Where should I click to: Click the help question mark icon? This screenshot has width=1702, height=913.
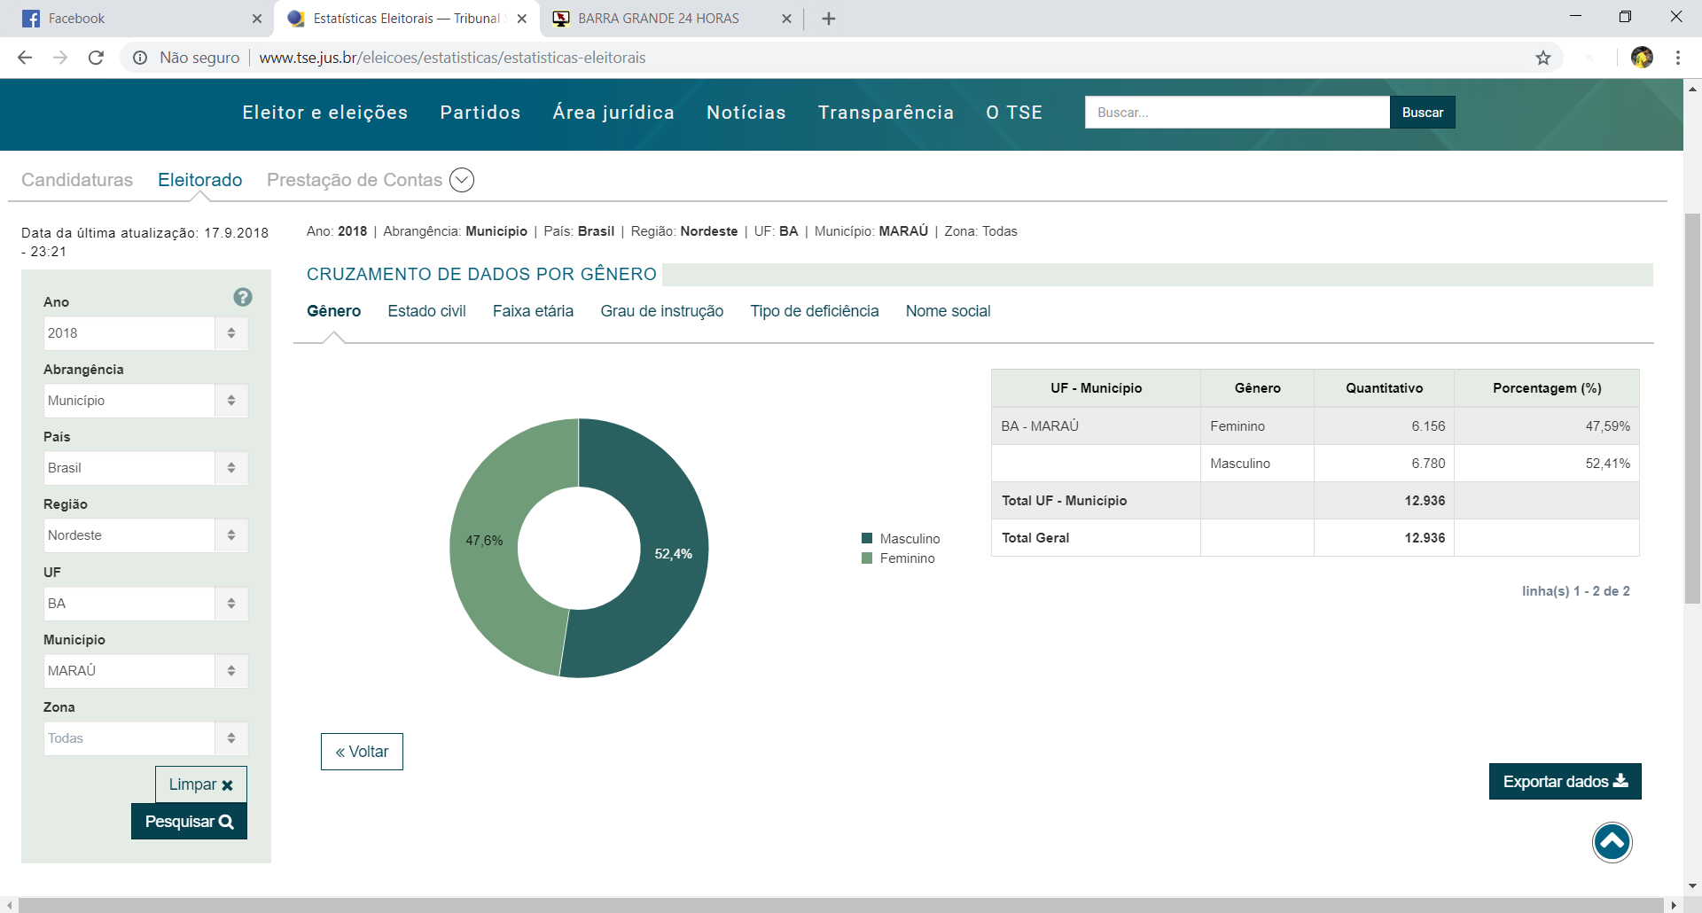click(243, 297)
